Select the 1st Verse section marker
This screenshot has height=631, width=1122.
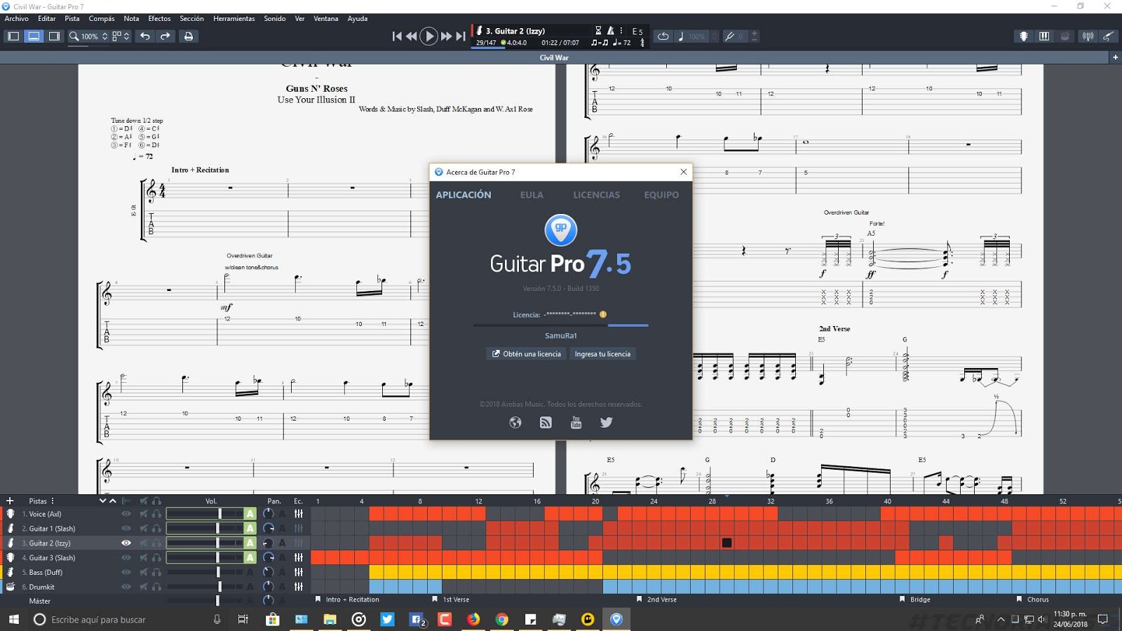(451, 599)
